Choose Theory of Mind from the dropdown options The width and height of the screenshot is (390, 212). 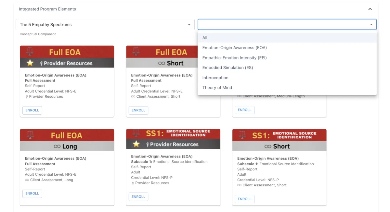tap(217, 87)
